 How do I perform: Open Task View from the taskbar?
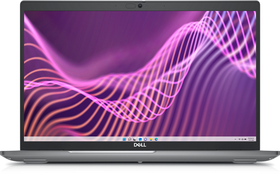pyautogui.click(x=135, y=139)
